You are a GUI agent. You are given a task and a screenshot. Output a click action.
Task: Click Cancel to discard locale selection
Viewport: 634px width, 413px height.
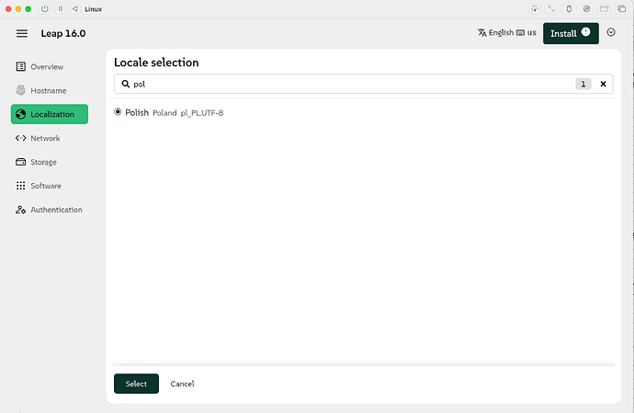pyautogui.click(x=182, y=384)
